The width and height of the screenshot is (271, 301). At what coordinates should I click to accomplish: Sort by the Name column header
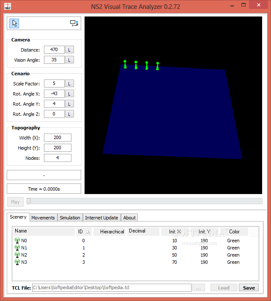coord(44,231)
